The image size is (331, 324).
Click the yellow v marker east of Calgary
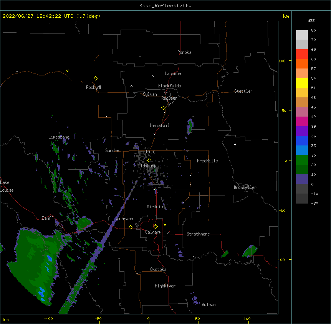pos(165,225)
